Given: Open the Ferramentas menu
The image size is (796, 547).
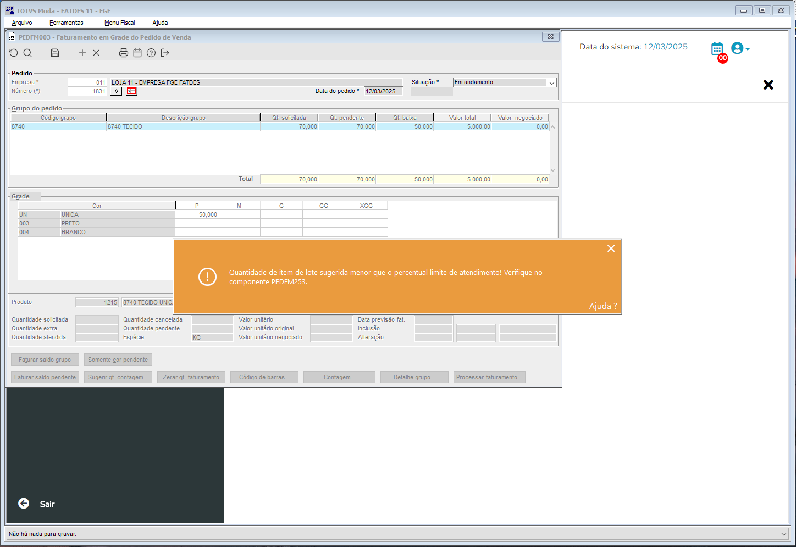Looking at the screenshot, I should coord(67,23).
